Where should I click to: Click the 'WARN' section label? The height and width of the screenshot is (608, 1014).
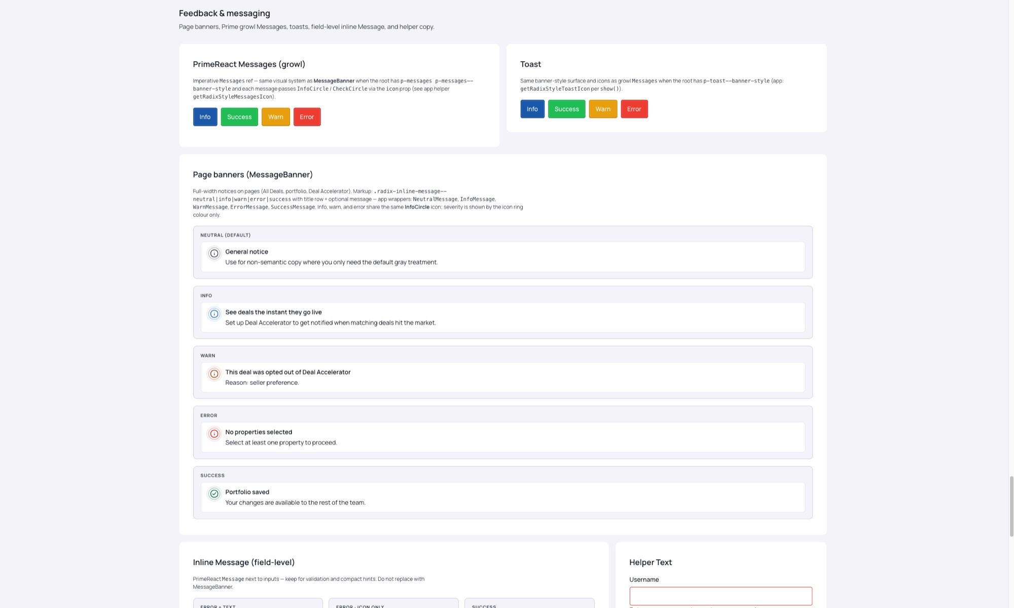coord(207,356)
